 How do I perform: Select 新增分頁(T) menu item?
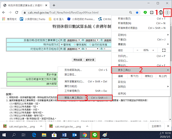coord(141,19)
